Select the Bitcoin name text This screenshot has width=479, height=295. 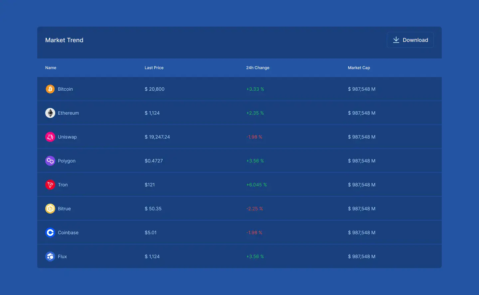click(65, 89)
